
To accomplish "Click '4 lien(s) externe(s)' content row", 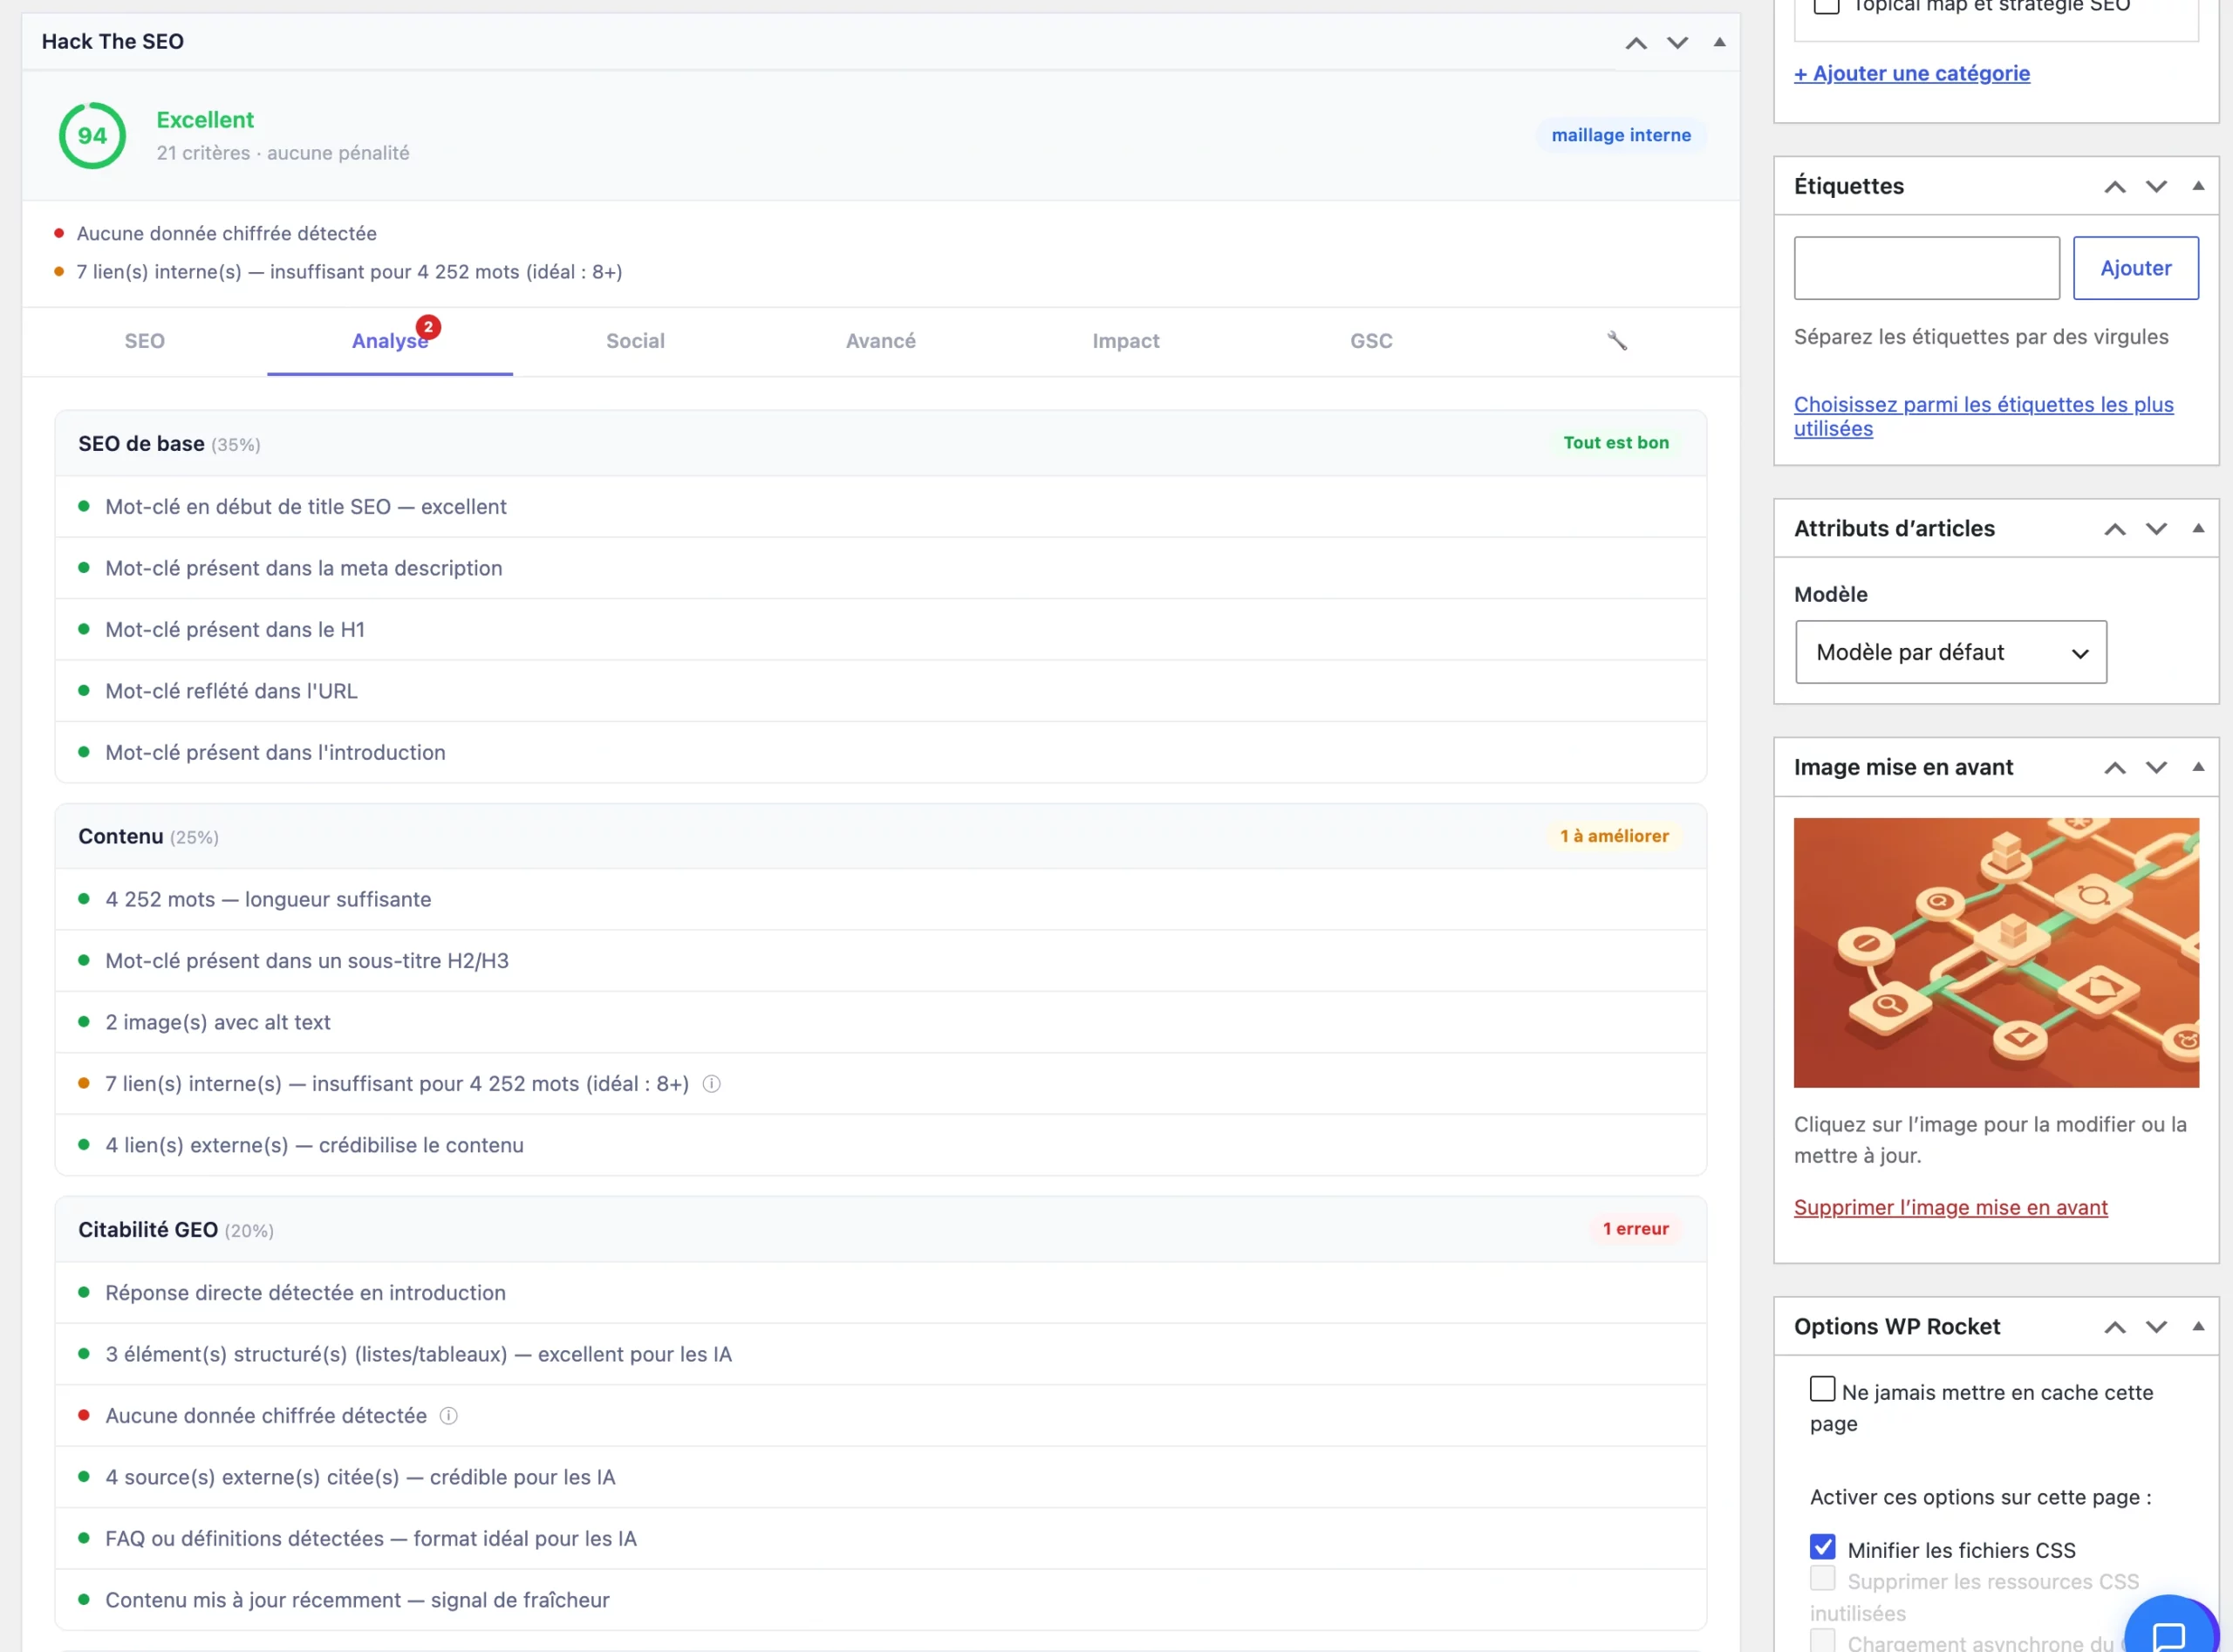I will (881, 1145).
